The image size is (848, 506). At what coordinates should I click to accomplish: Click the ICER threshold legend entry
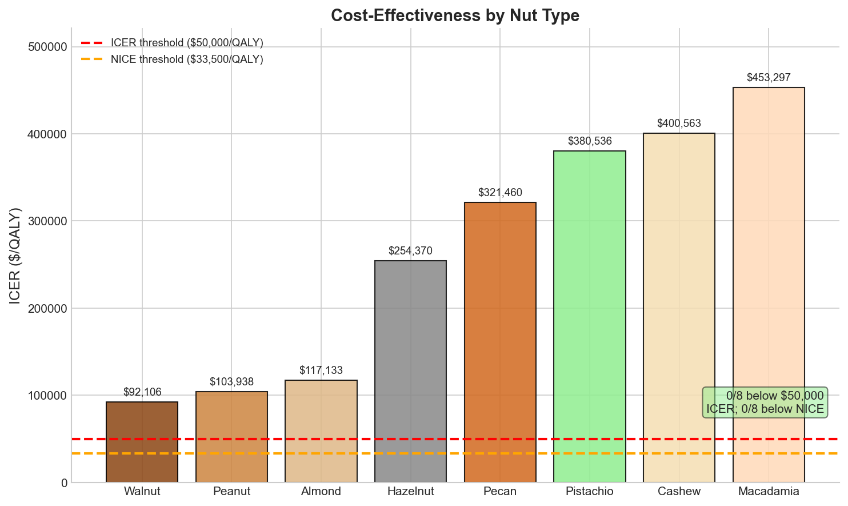186,43
